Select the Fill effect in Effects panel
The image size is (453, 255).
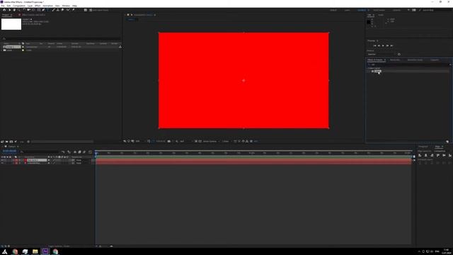[377, 71]
